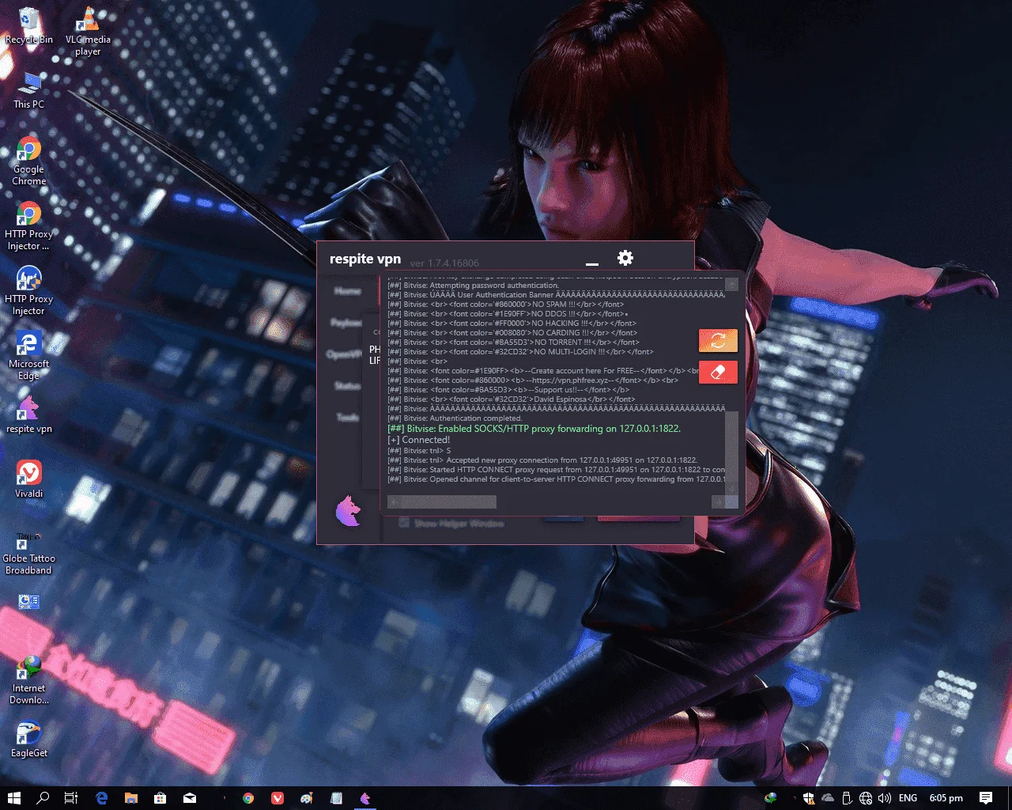This screenshot has height=810, width=1012.
Task: Open network status in system tray
Action: 866,798
